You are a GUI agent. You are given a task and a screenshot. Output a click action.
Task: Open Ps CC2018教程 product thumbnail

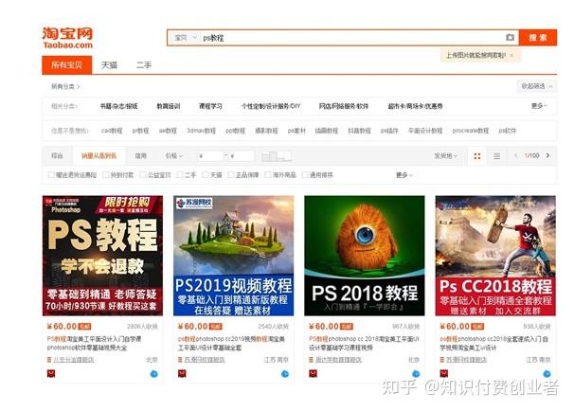495,256
